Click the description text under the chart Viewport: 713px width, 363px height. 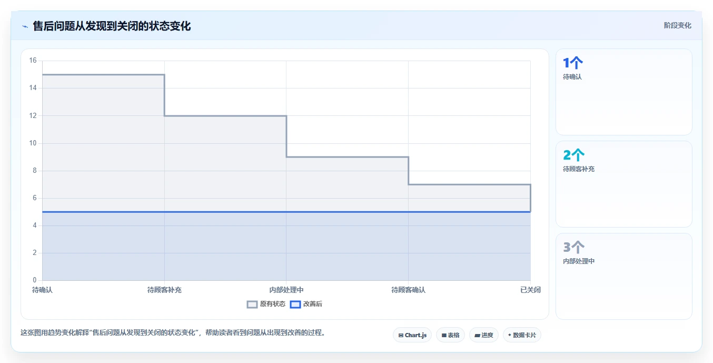pos(173,333)
